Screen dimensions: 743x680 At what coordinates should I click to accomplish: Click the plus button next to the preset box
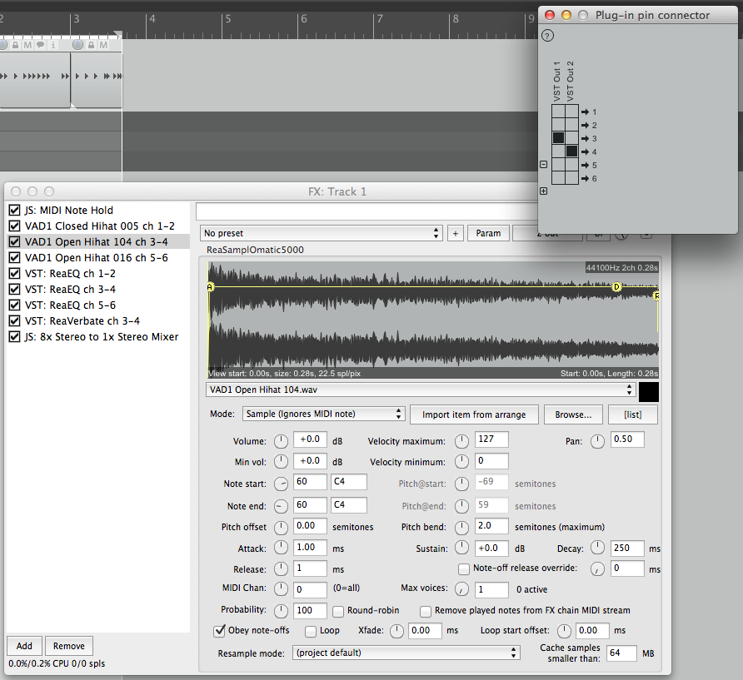tap(455, 233)
